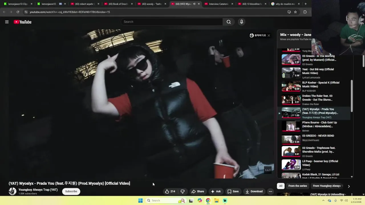Mute the playing tab via speaker icon
The image size is (365, 205).
coord(194,4)
